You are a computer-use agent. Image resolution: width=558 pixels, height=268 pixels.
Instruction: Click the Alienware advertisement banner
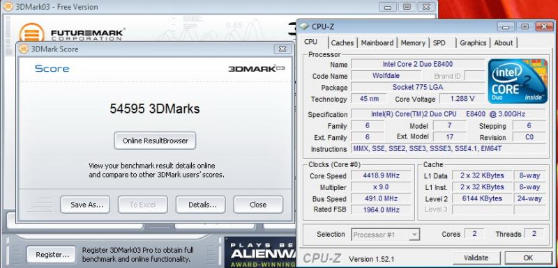point(260,253)
